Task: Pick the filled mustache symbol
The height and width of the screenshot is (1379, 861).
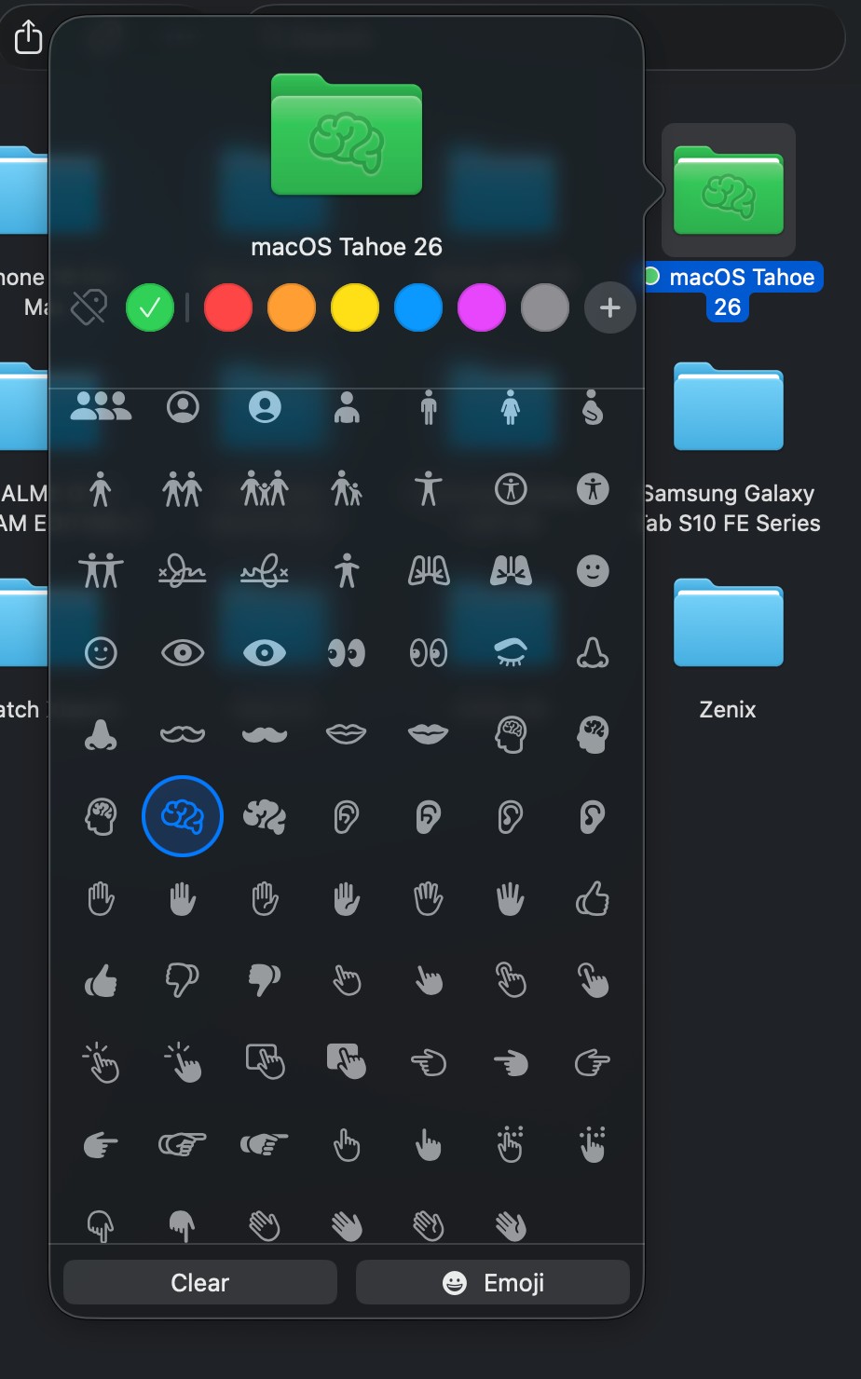Action: (x=265, y=734)
